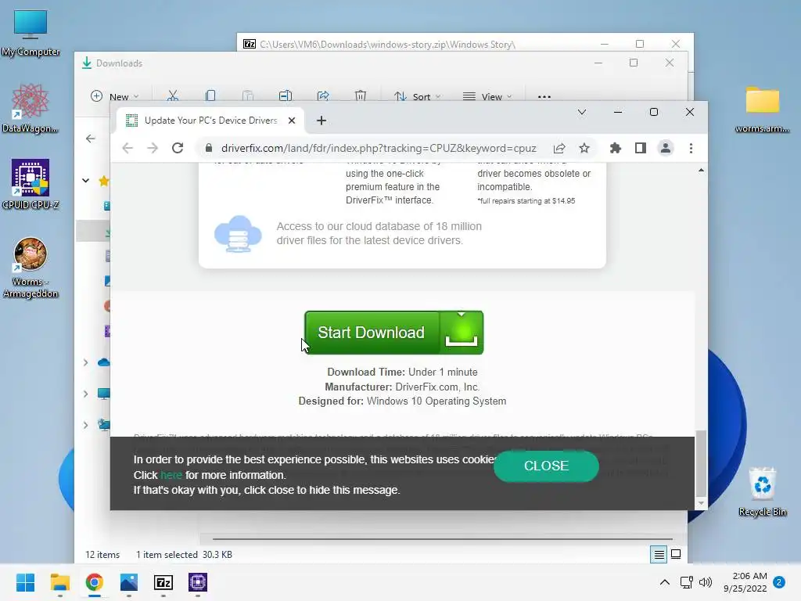Open My Computer desktop icon

point(31,33)
